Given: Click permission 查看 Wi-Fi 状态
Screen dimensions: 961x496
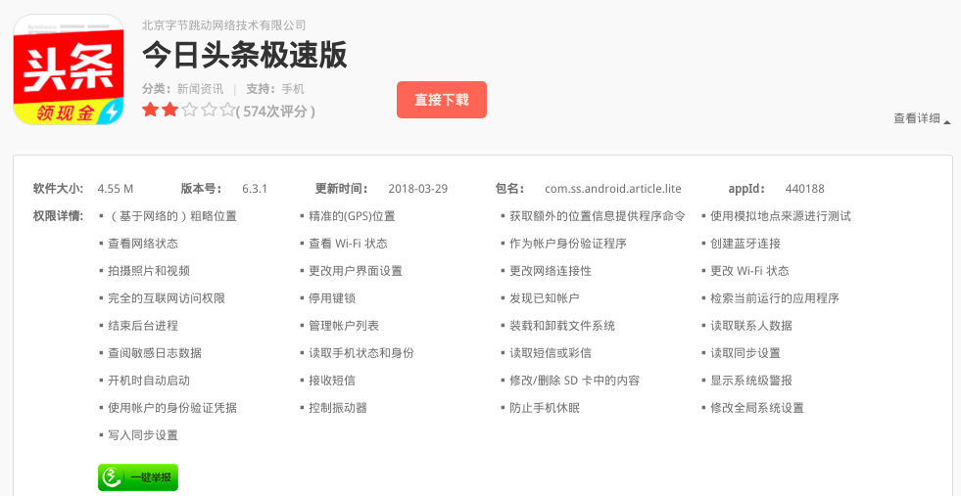Looking at the screenshot, I should [348, 244].
